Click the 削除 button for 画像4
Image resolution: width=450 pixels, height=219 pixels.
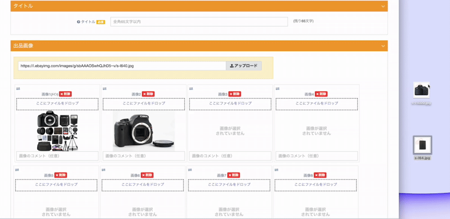click(321, 94)
